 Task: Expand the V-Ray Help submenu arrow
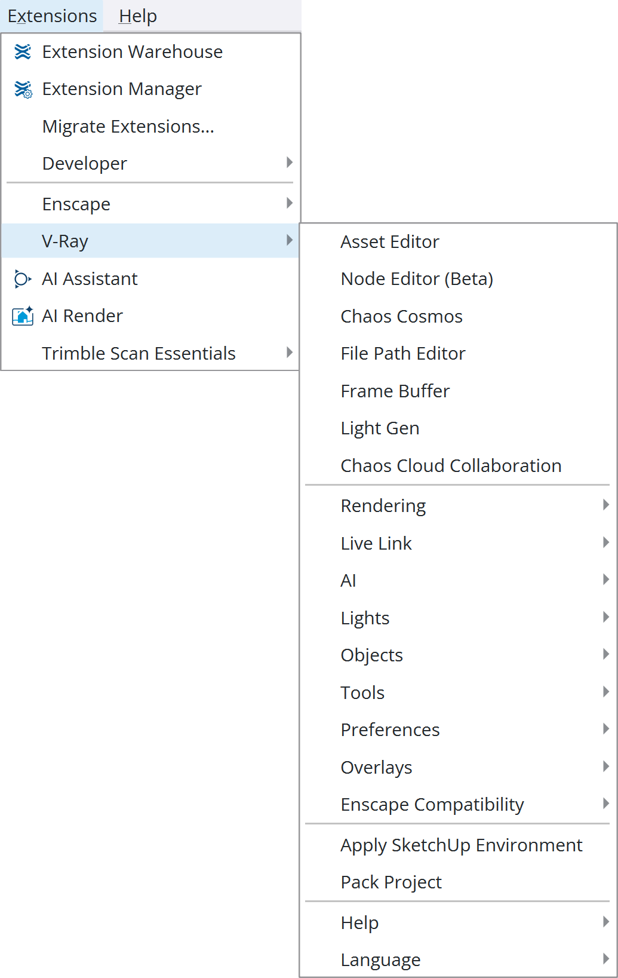click(606, 922)
